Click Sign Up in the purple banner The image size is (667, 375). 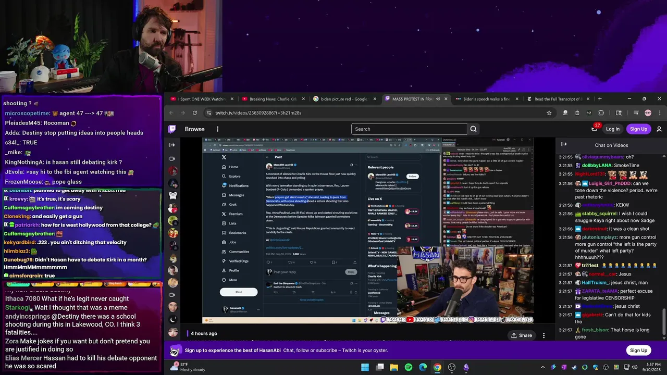pos(638,351)
